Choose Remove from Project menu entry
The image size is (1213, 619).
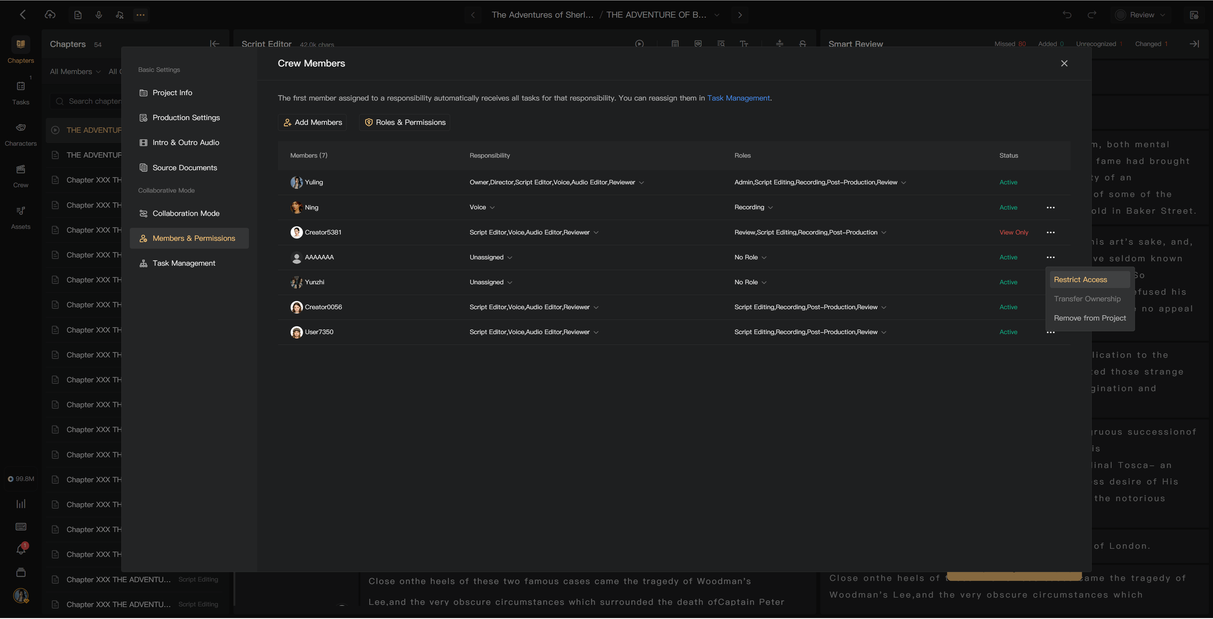1089,318
